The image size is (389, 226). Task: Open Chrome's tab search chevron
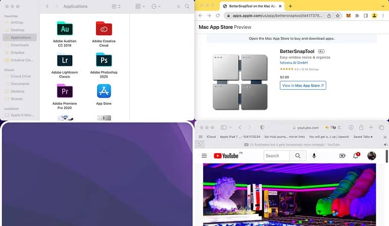(x=383, y=6)
